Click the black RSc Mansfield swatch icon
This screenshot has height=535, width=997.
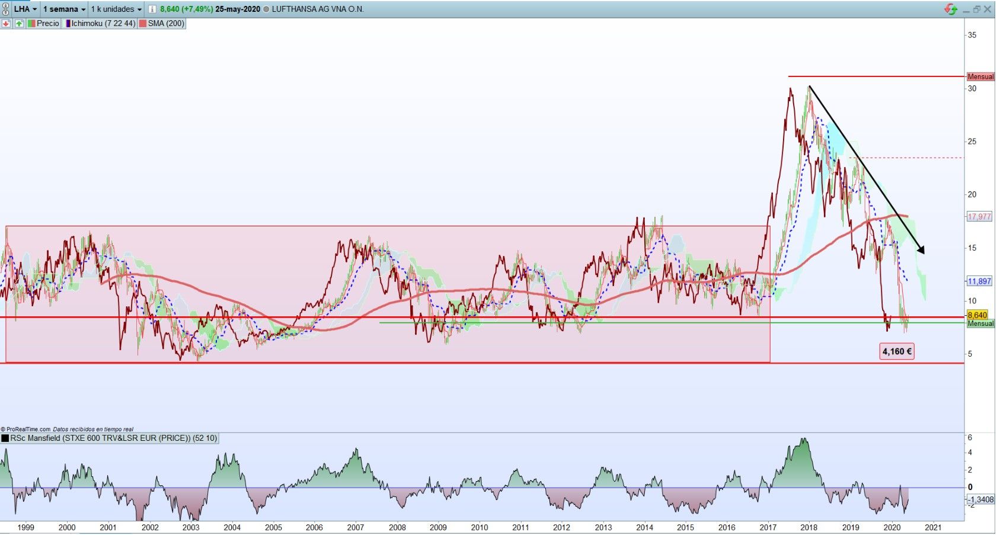click(x=5, y=438)
